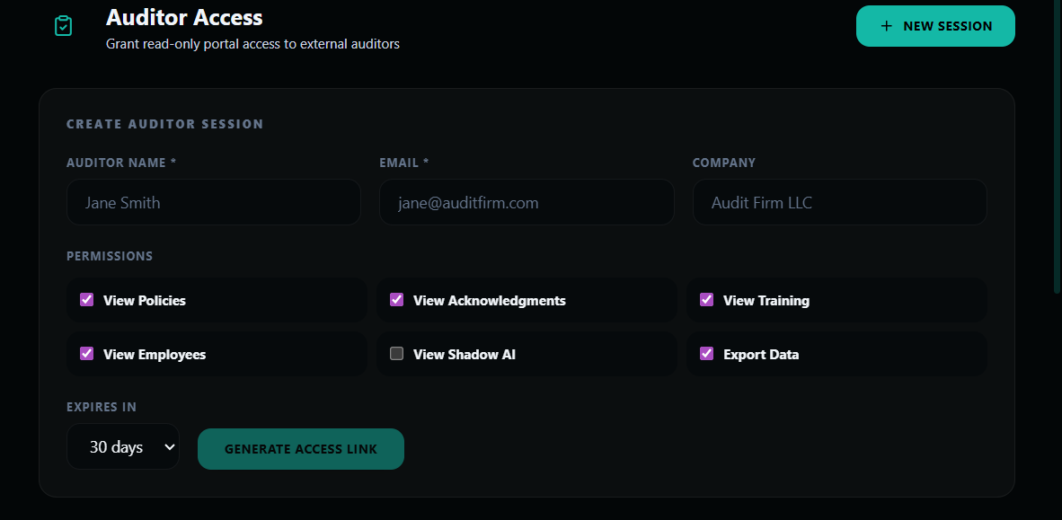This screenshot has height=520, width=1062.
Task: Open the Expires In 30 days dropdown
Action: point(122,446)
